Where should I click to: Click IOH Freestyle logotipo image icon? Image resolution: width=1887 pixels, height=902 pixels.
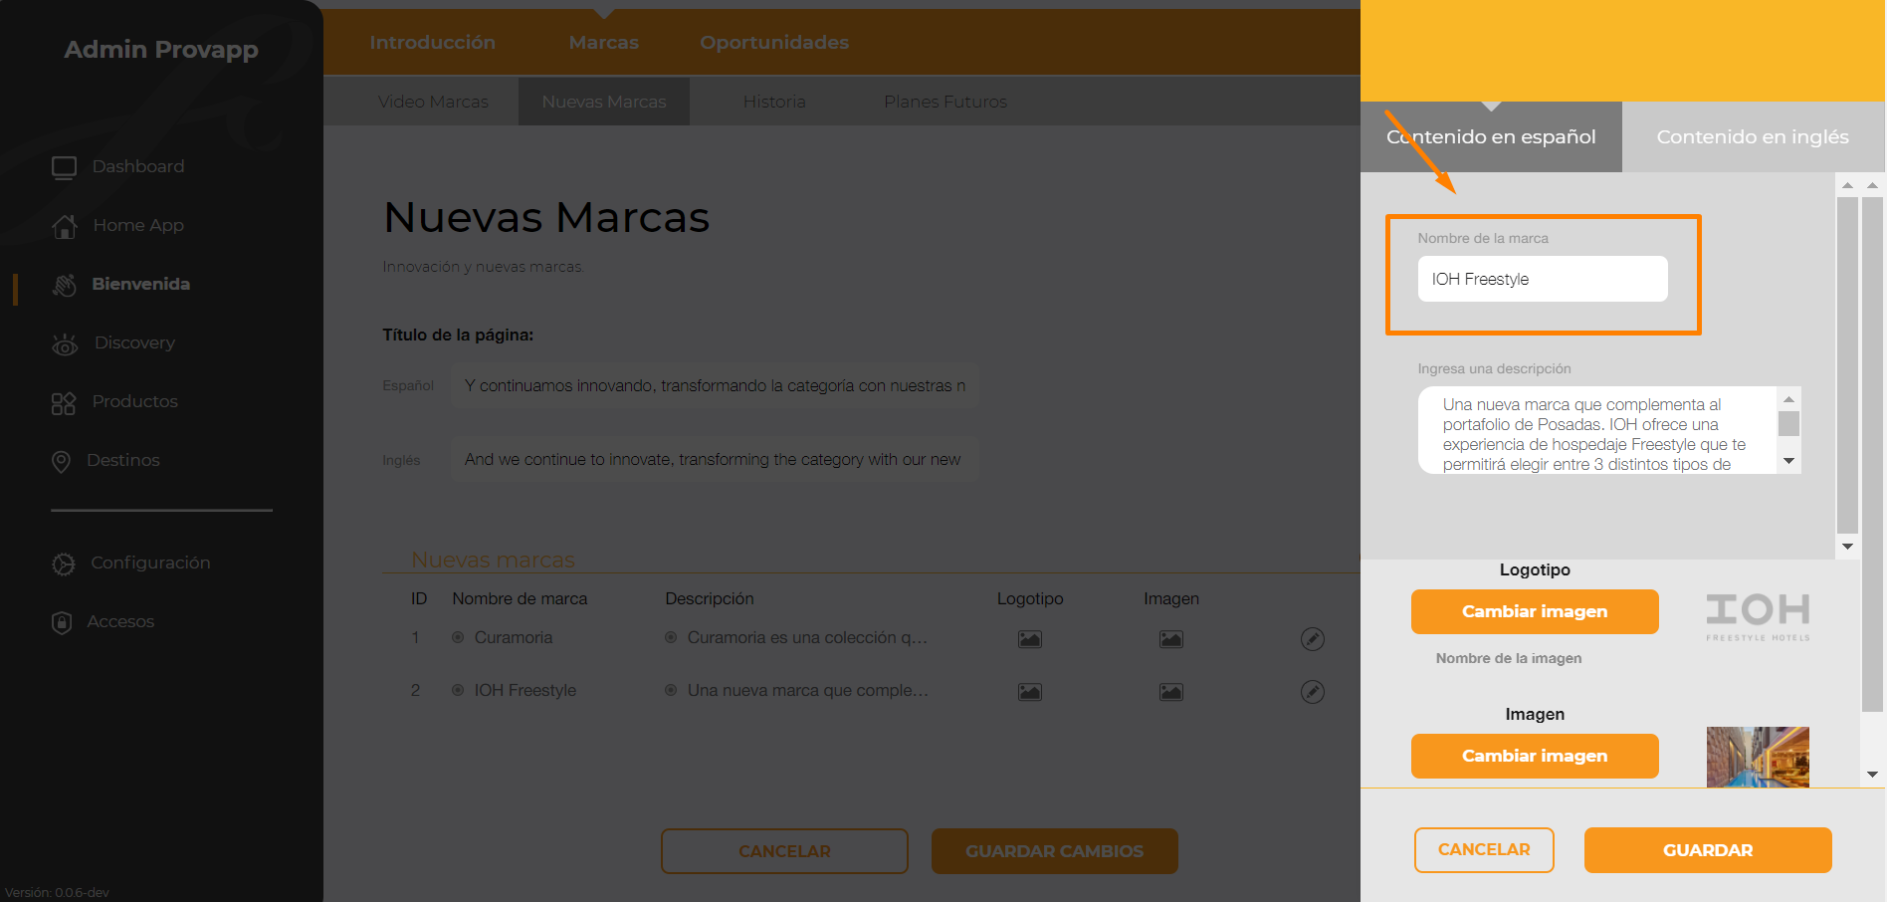point(1030,692)
